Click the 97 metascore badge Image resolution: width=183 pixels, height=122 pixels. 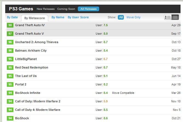(10, 34)
